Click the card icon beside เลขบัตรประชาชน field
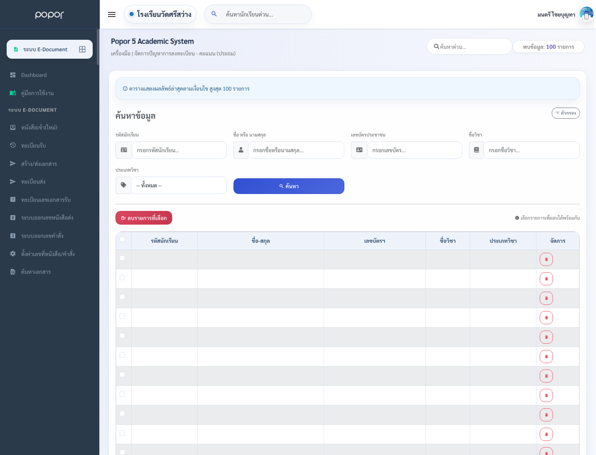 (359, 150)
